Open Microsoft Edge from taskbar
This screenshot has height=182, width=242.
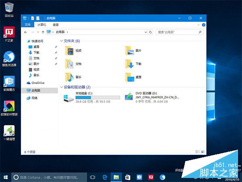(x=105, y=177)
